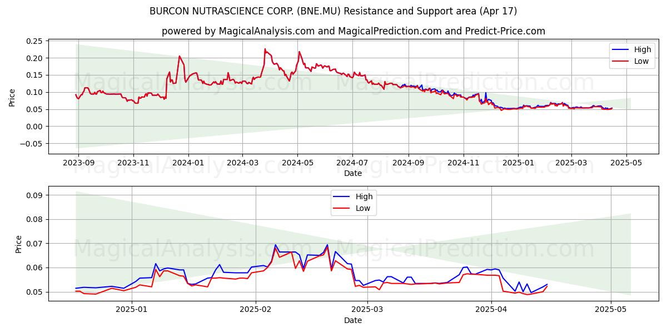Click the '2024-11' date tick label

click(x=464, y=163)
